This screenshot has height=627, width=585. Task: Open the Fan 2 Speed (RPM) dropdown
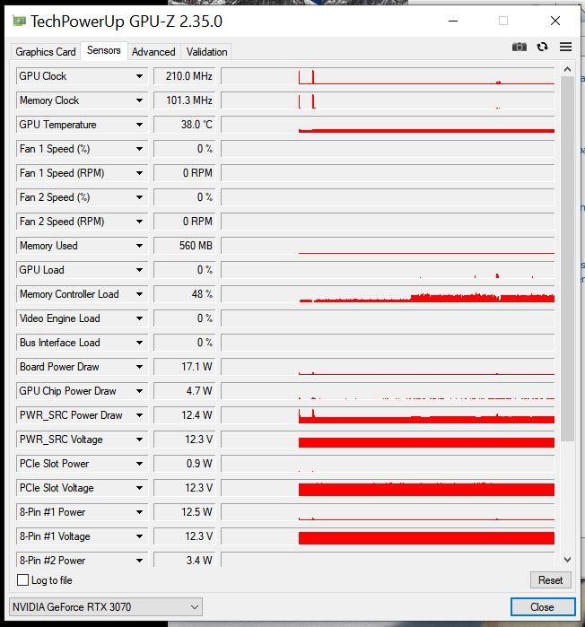coord(139,222)
